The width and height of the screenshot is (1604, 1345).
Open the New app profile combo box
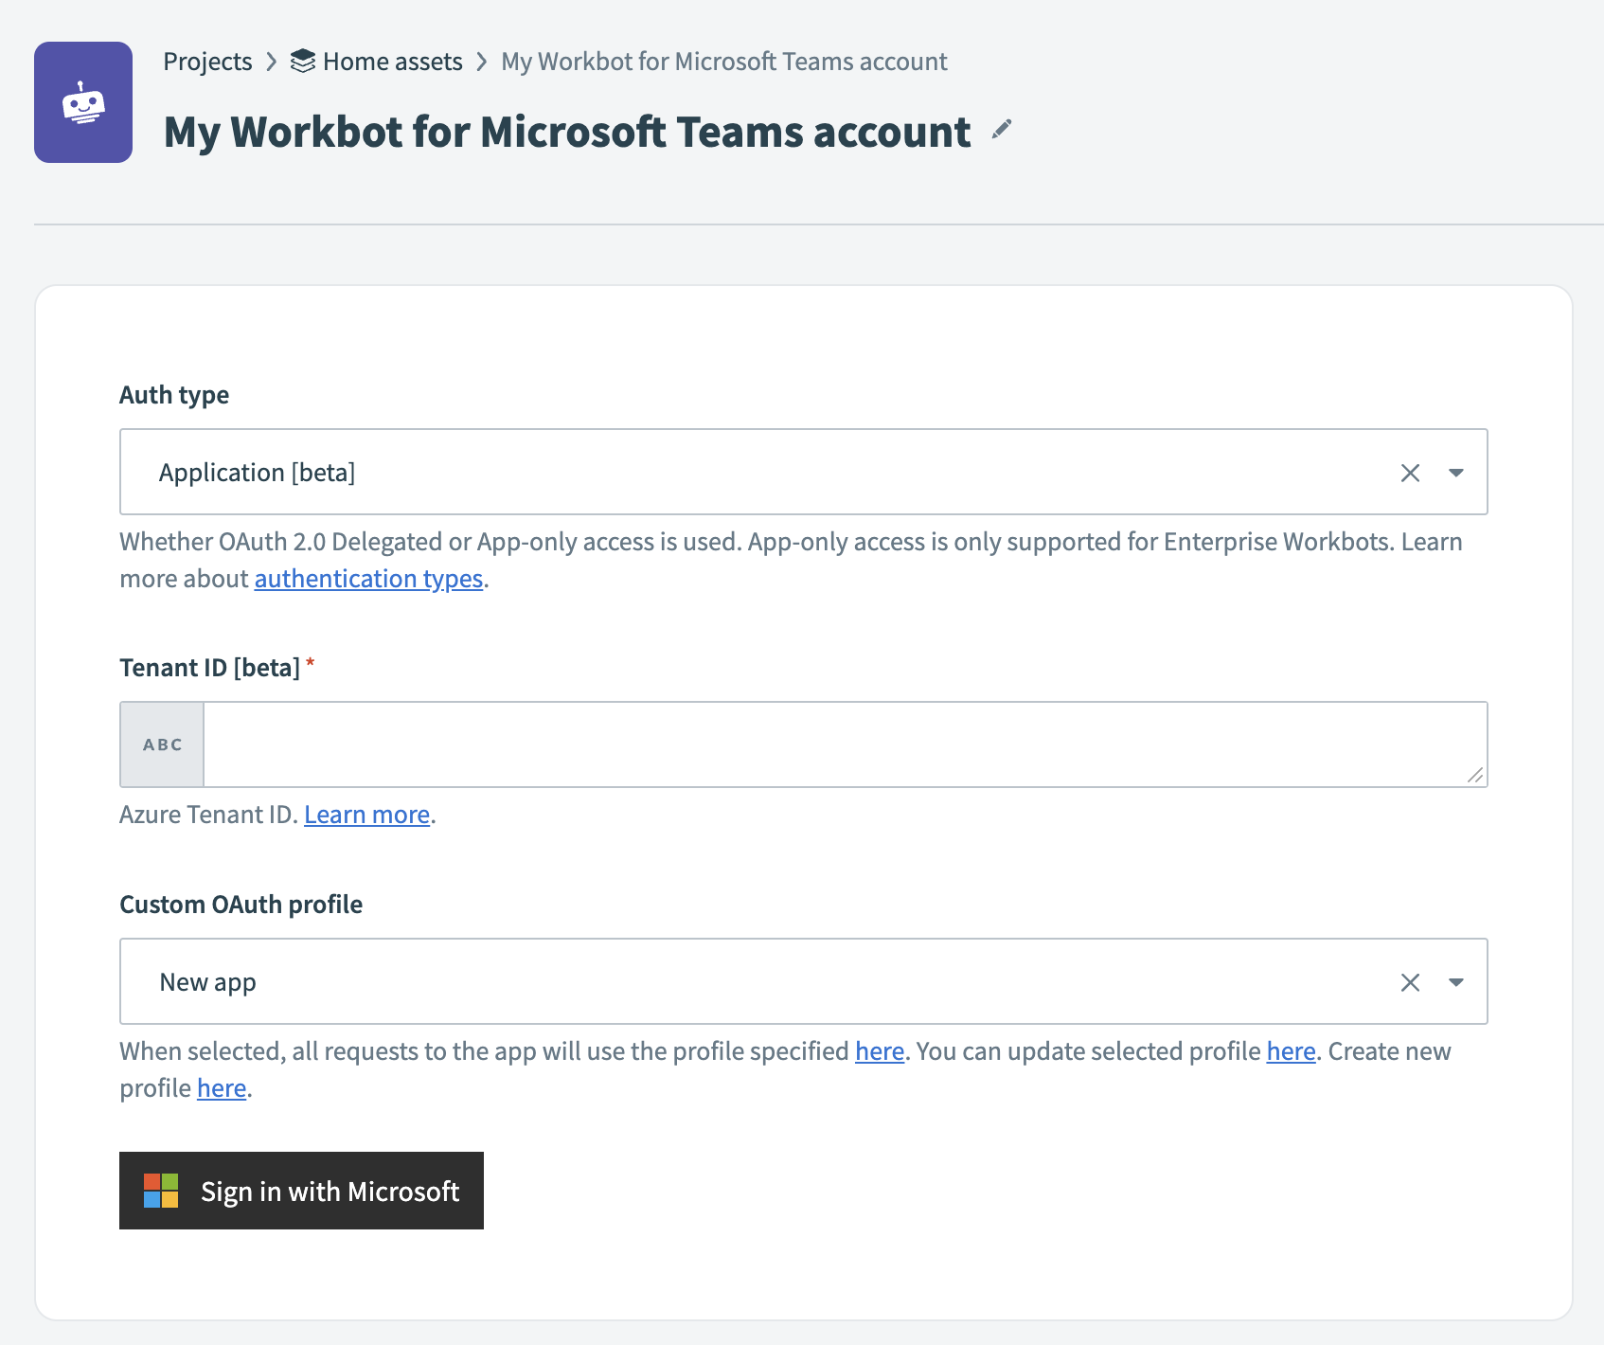tap(757, 982)
